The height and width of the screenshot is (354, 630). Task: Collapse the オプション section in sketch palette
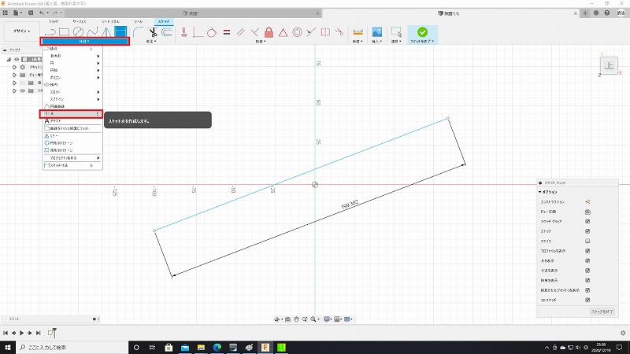click(540, 192)
